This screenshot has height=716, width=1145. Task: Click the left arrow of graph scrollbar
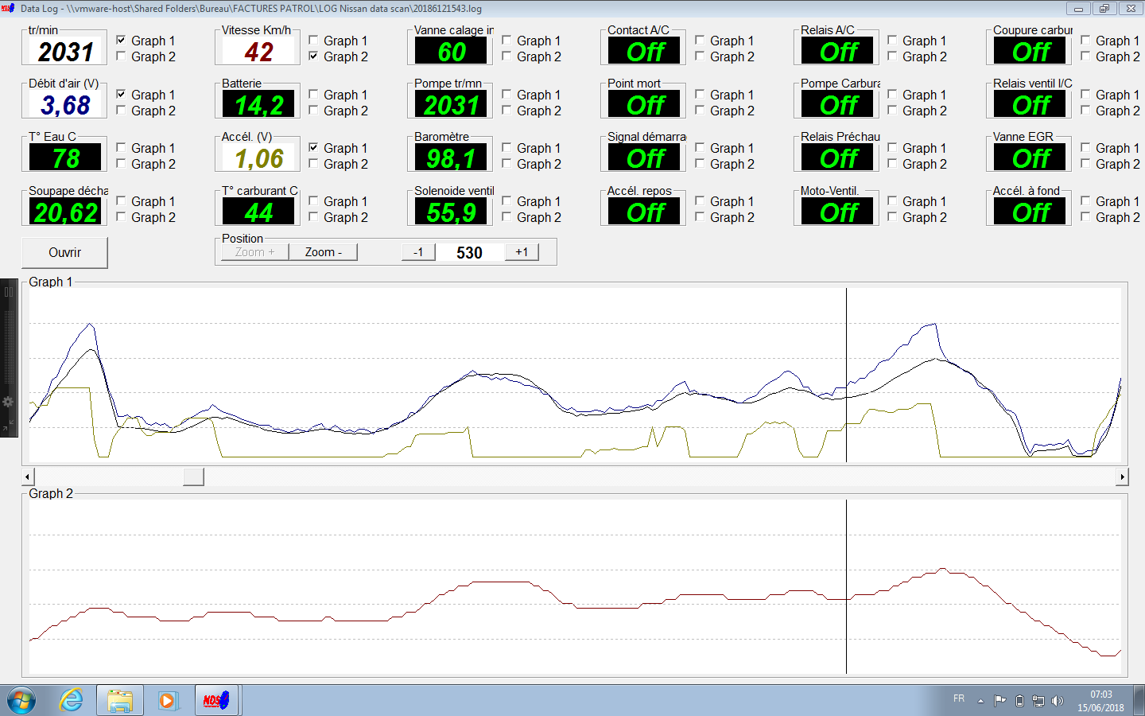pyautogui.click(x=28, y=477)
